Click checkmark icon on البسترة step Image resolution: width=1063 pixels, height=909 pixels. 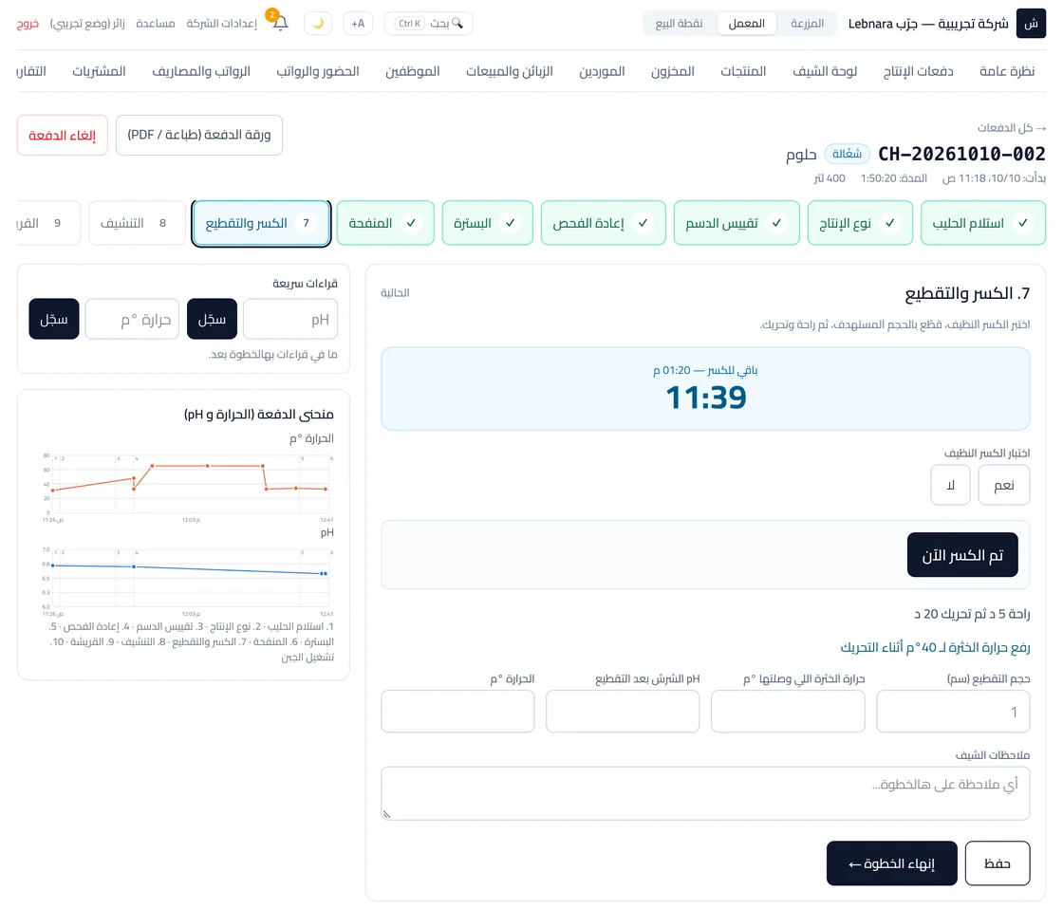click(511, 222)
